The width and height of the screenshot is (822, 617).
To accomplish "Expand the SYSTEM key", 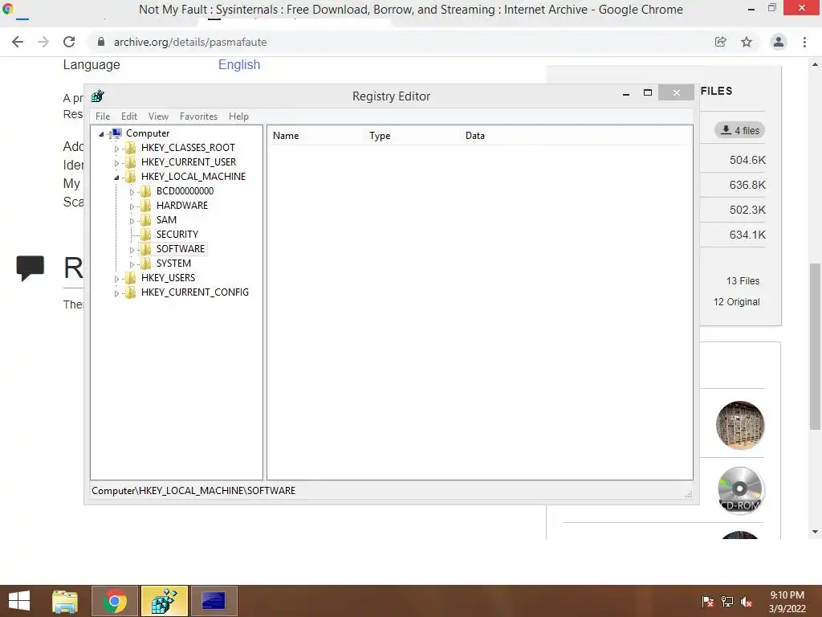I will 132,264.
